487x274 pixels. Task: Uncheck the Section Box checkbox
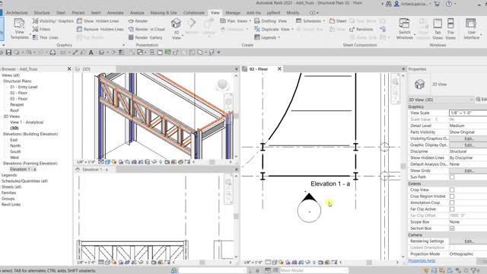pyautogui.click(x=452, y=228)
